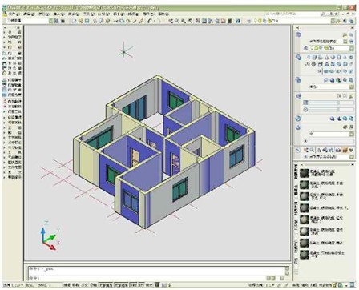Image resolution: width=359 pixels, height=290 pixels.
Task: Open the layers panel icon in the dashboard
Action: 298,34
